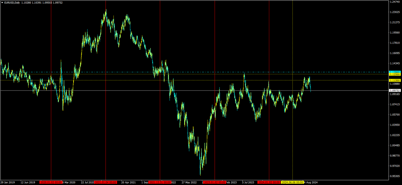Click the 1.23025 value on price scale
This screenshot has height=185, width=402.
[395, 12]
